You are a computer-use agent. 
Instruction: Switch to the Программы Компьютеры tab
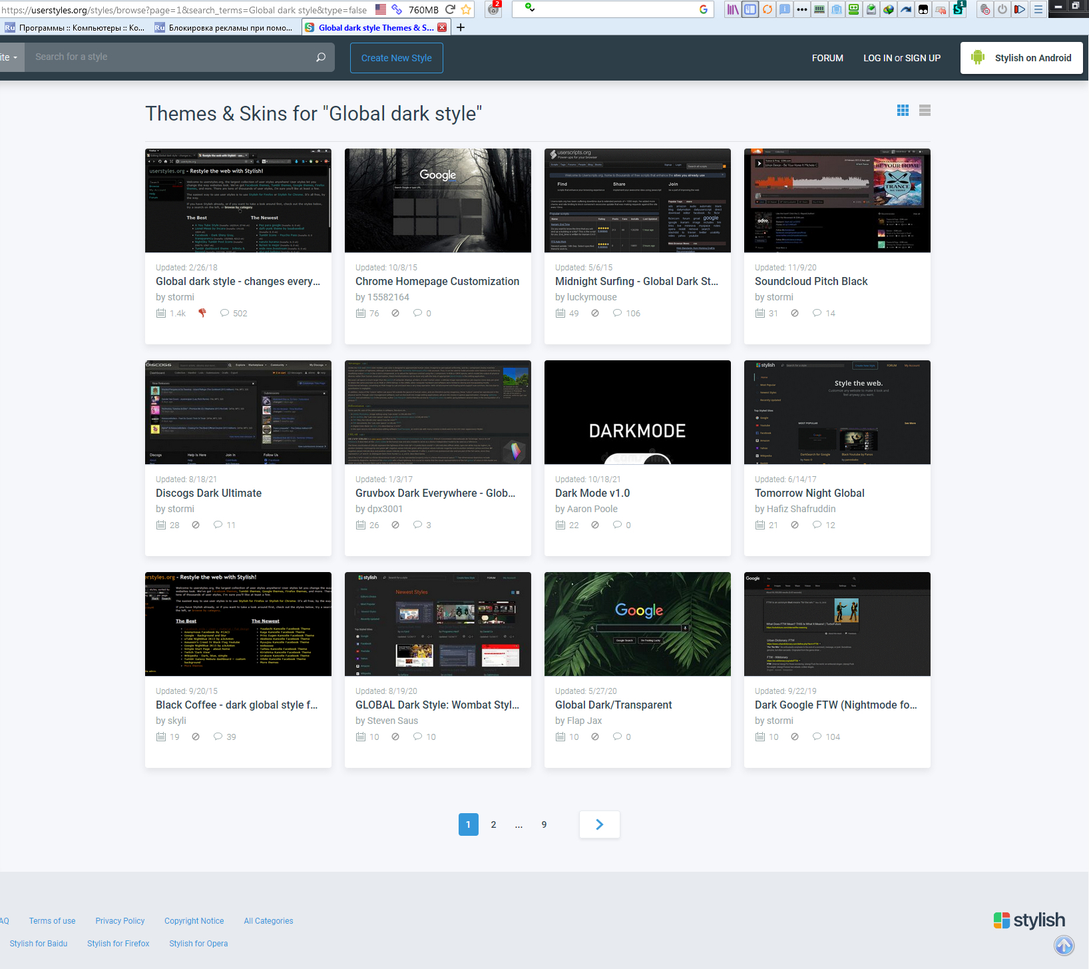coord(75,27)
